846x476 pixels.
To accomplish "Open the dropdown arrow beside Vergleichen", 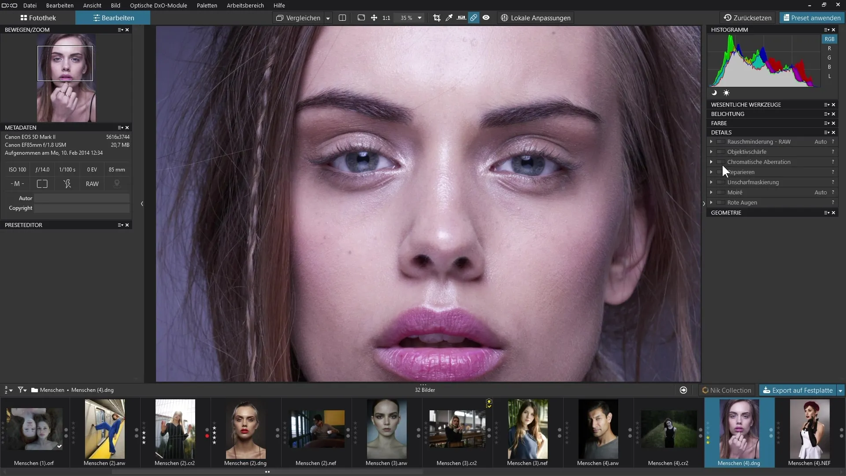I will [328, 18].
